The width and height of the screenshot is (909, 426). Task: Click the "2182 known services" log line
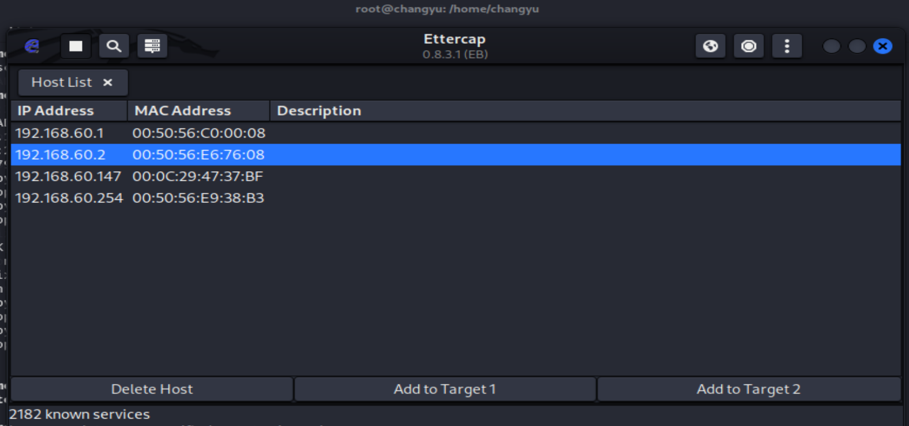(x=79, y=414)
